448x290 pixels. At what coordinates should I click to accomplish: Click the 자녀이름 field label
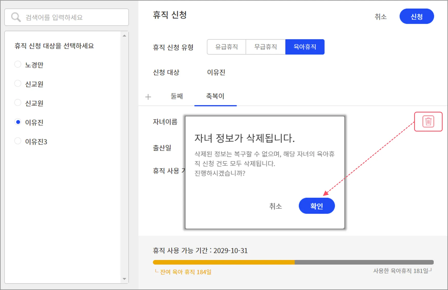[x=165, y=122]
